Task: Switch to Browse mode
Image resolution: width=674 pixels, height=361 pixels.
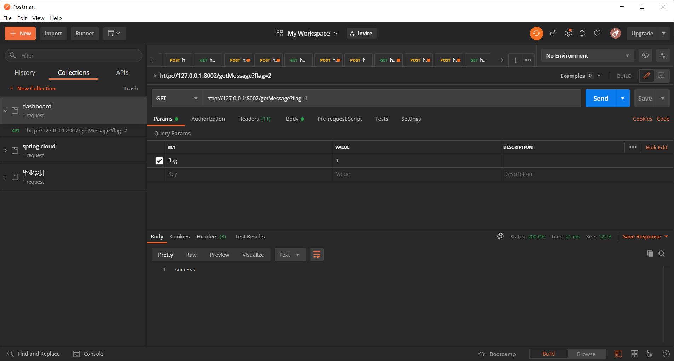Action: 586,354
